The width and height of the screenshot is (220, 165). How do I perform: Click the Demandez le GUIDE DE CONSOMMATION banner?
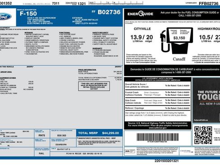(172, 71)
